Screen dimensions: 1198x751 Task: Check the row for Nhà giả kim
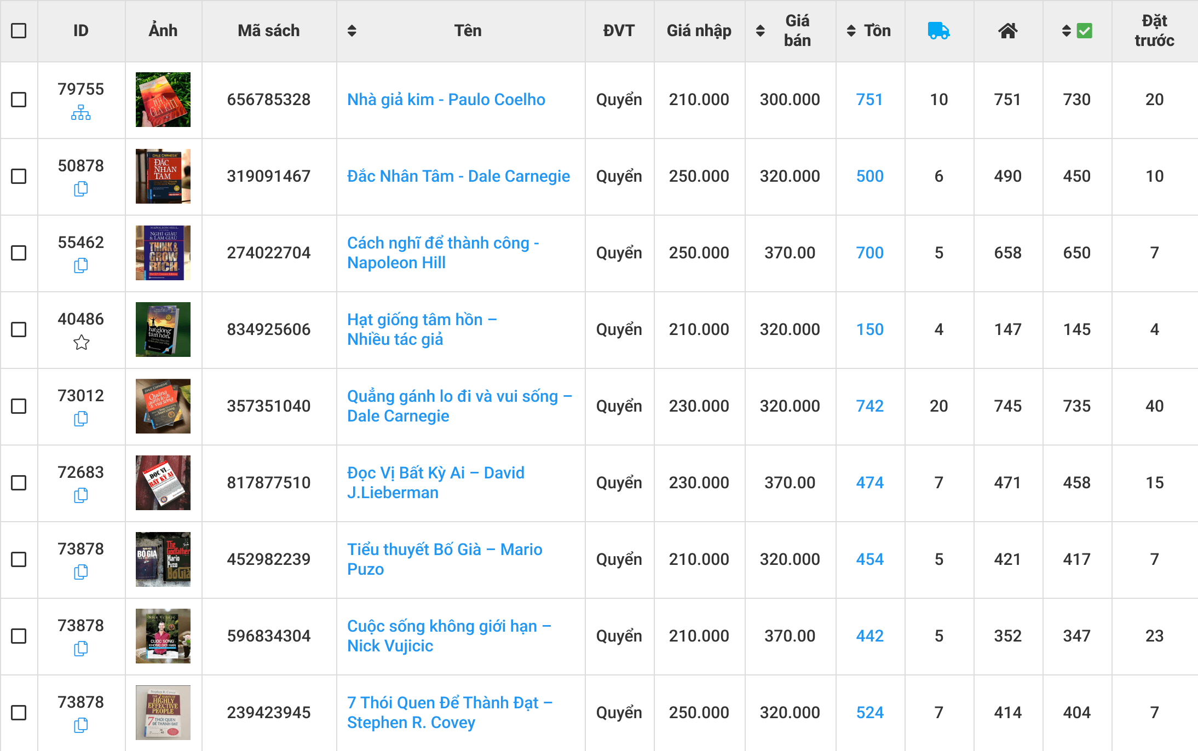[x=19, y=100]
